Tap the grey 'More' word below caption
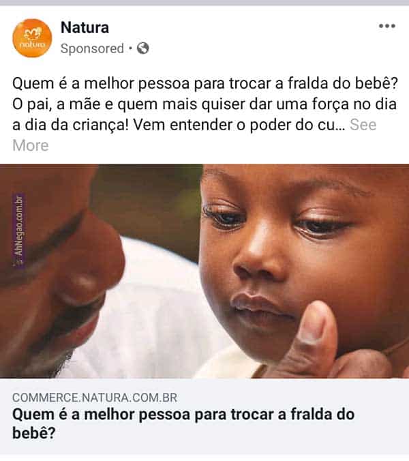 31,145
